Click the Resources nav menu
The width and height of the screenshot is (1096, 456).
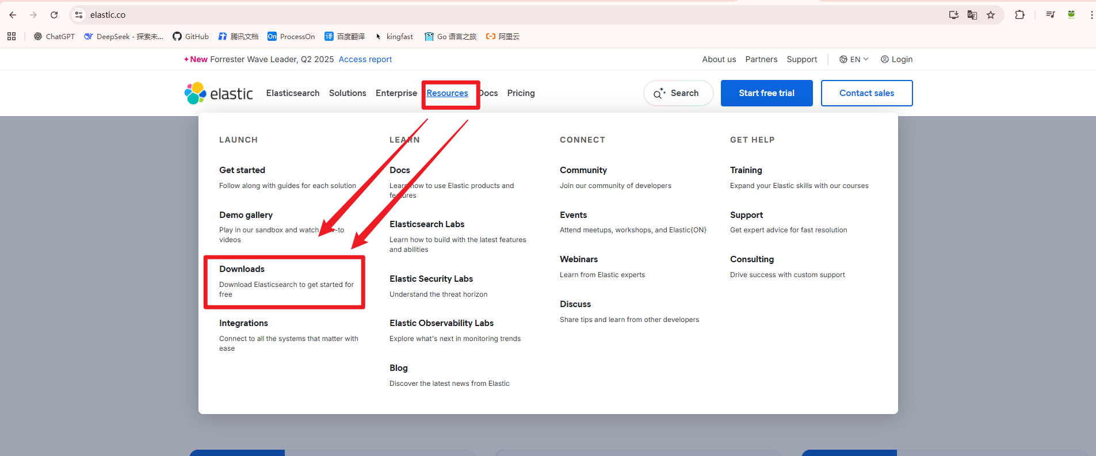pos(447,93)
